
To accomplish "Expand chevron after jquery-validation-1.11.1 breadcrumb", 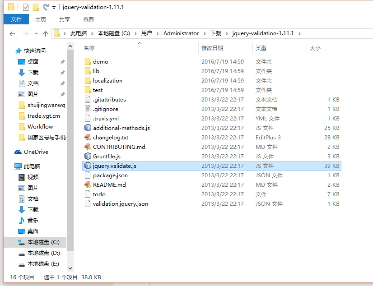I will coord(299,33).
